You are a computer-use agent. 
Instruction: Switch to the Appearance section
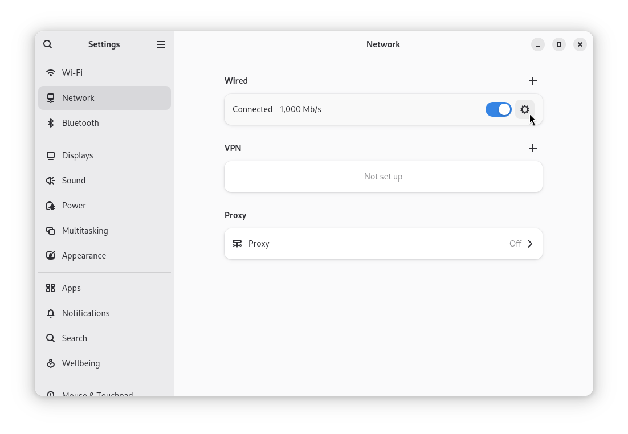[x=83, y=255]
